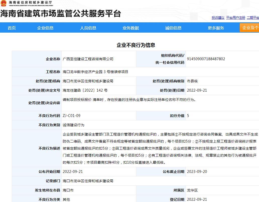Viewport: 259px width, 202px height.
Task: Go to 业务数据 in navigation bar
Action: (x=131, y=28)
